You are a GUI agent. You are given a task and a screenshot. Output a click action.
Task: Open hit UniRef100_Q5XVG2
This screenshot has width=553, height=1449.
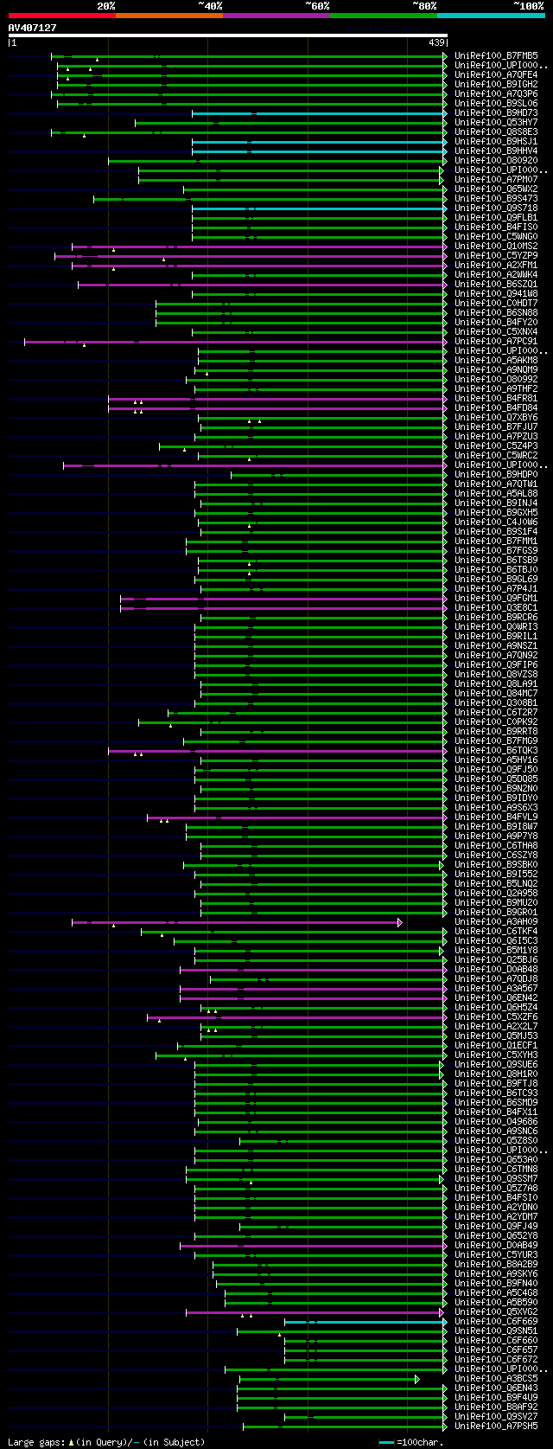pos(496,1311)
